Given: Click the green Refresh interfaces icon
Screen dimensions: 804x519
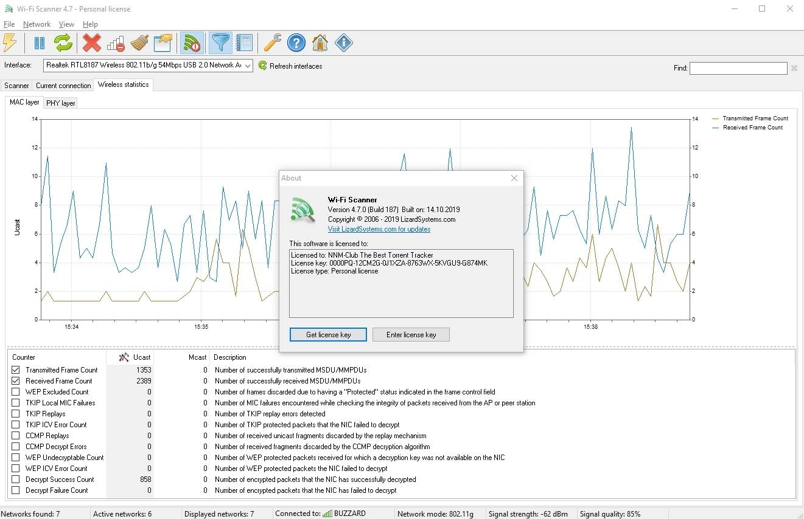Looking at the screenshot, I should pyautogui.click(x=263, y=66).
